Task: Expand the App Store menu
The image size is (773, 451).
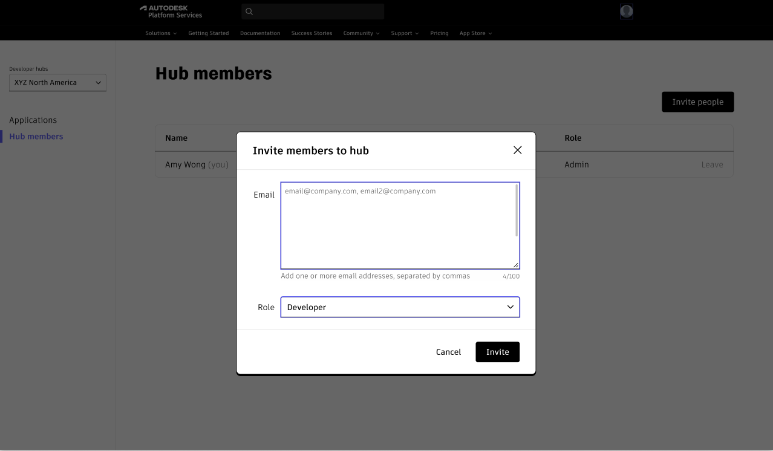Action: (475, 33)
